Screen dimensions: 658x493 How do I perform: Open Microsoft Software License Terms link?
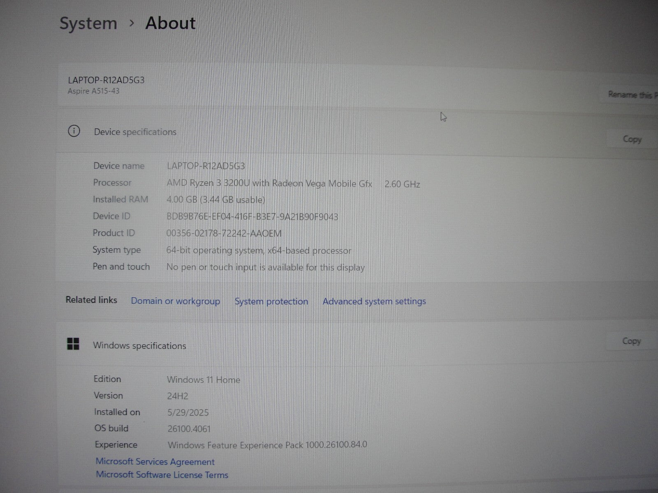(x=162, y=475)
